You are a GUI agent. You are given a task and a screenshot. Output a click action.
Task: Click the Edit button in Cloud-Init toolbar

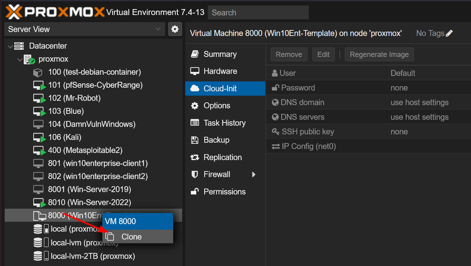[323, 55]
